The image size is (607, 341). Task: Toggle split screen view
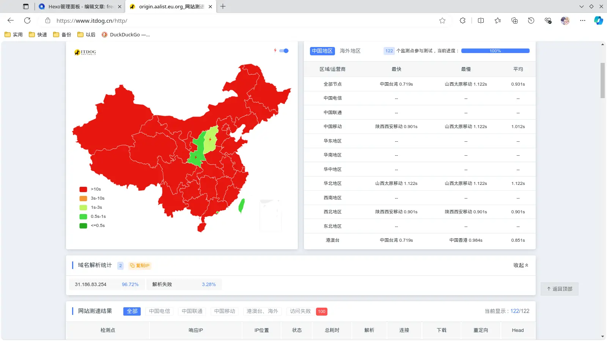pos(481,20)
